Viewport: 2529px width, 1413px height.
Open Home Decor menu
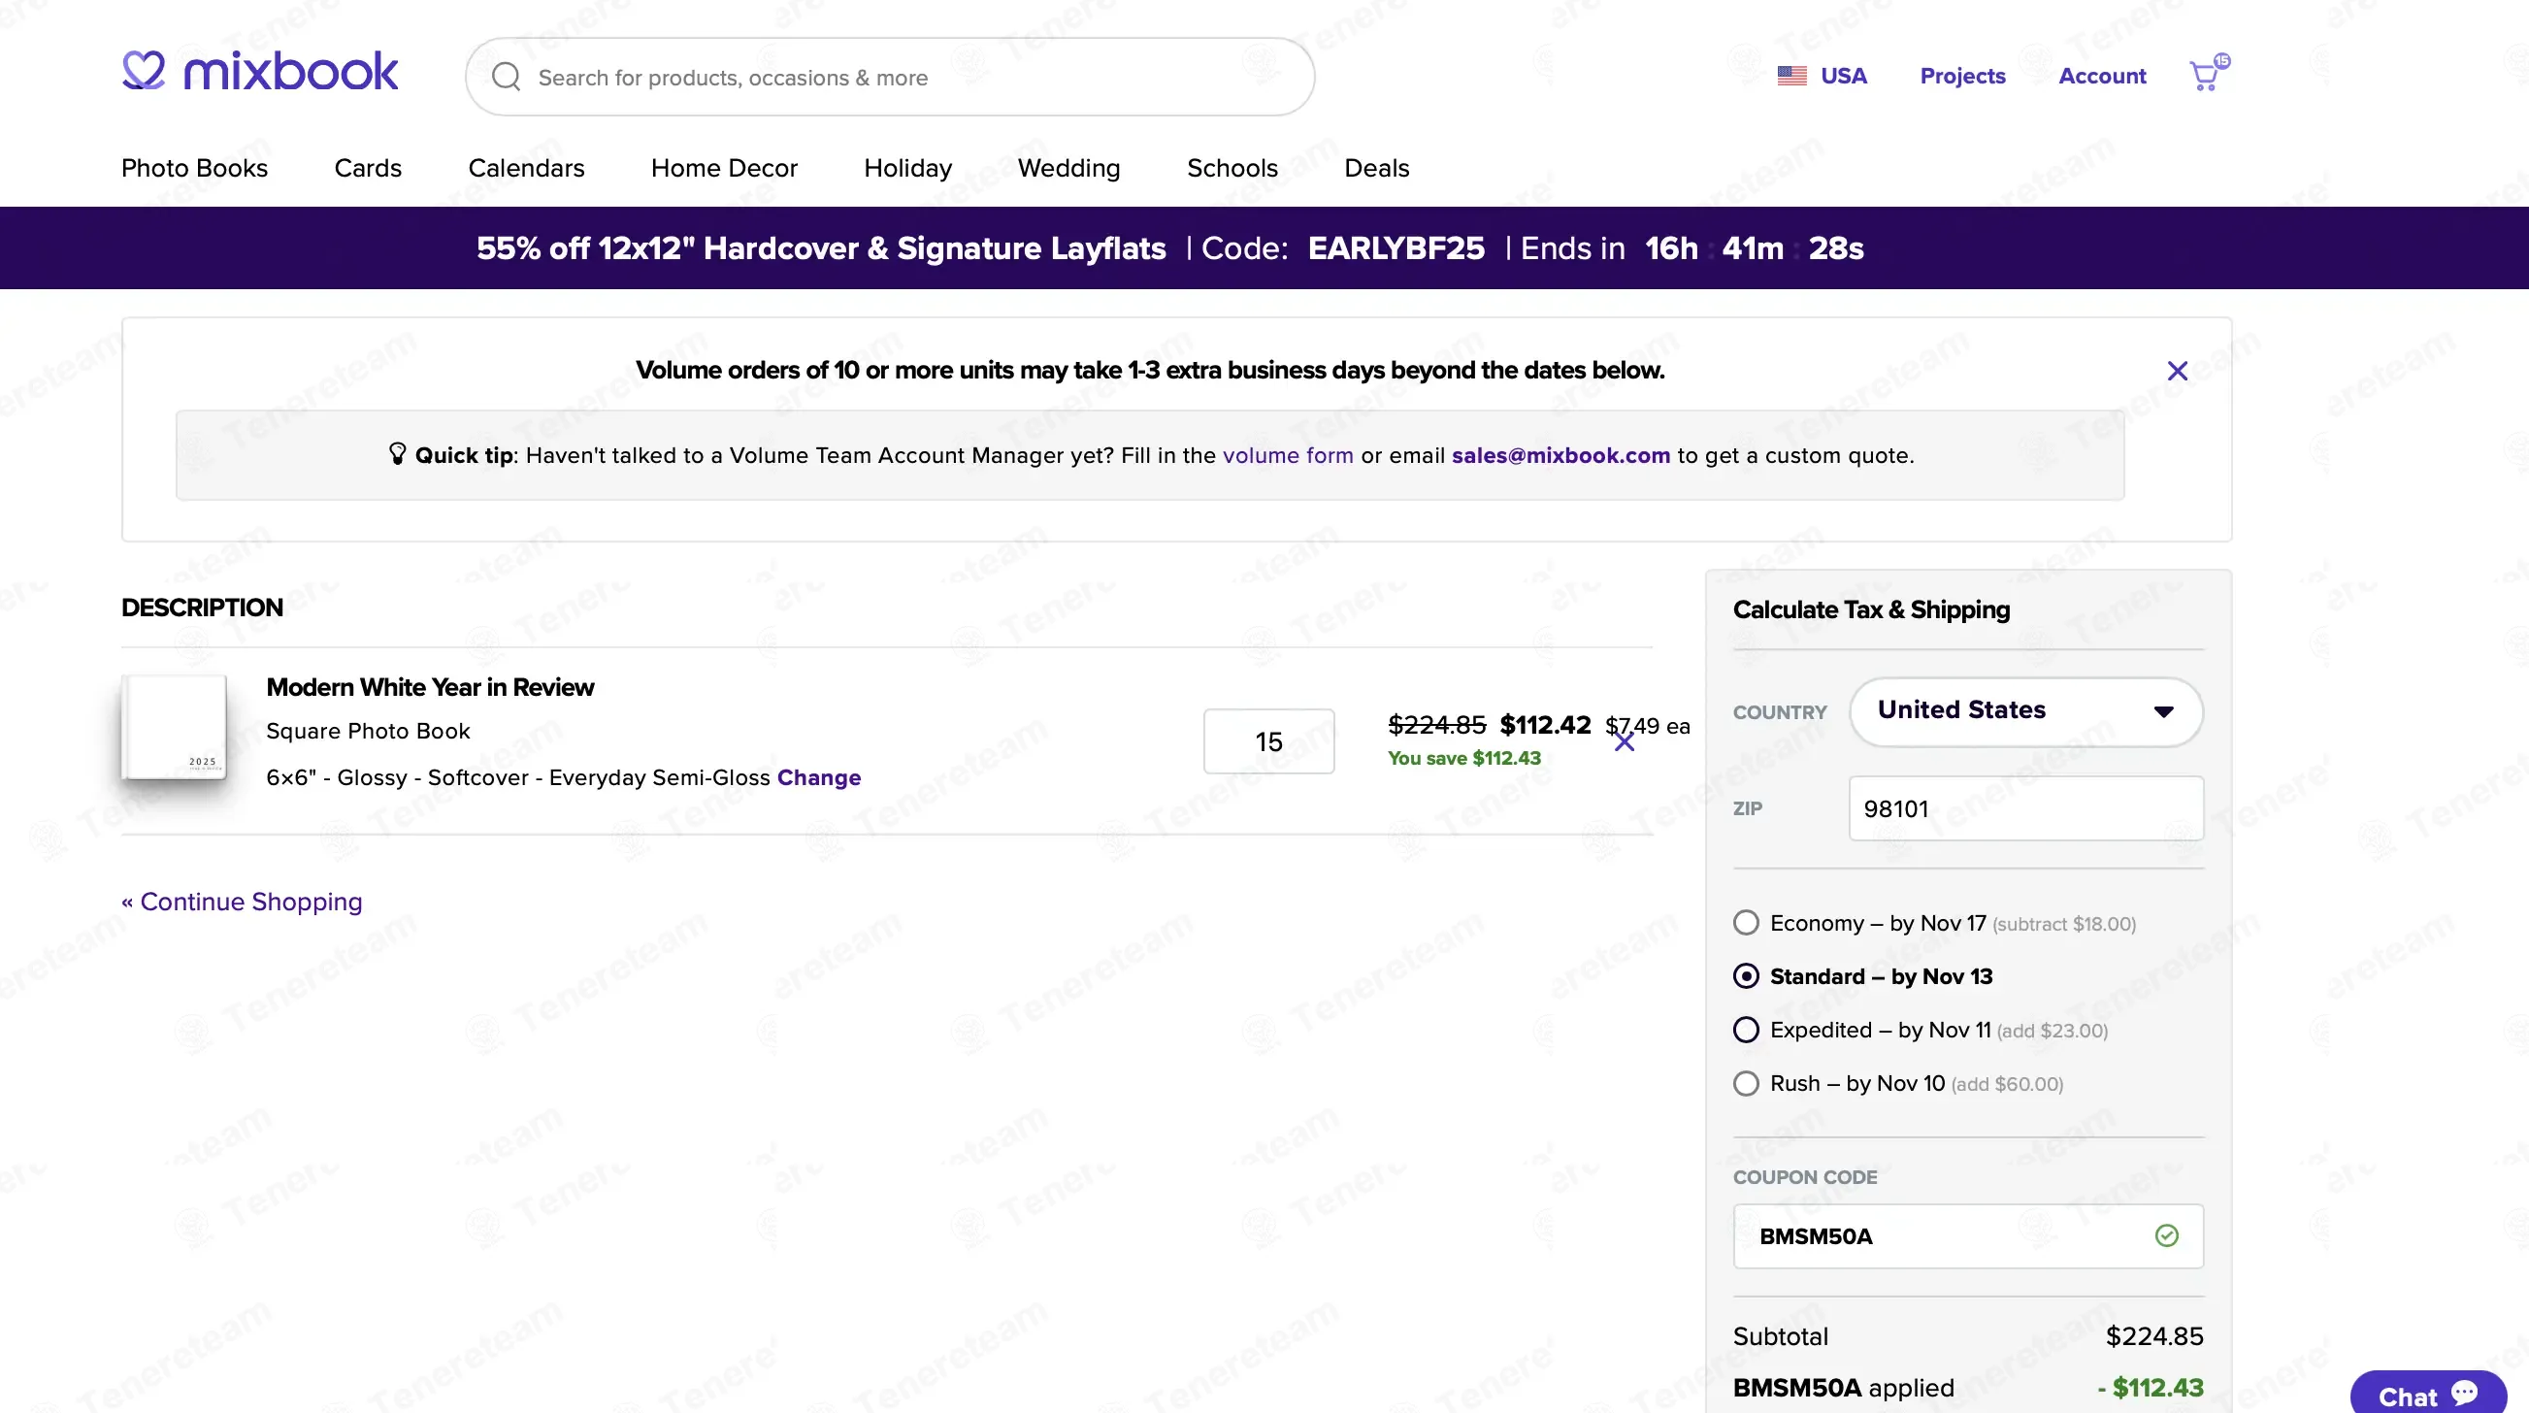pyautogui.click(x=725, y=168)
